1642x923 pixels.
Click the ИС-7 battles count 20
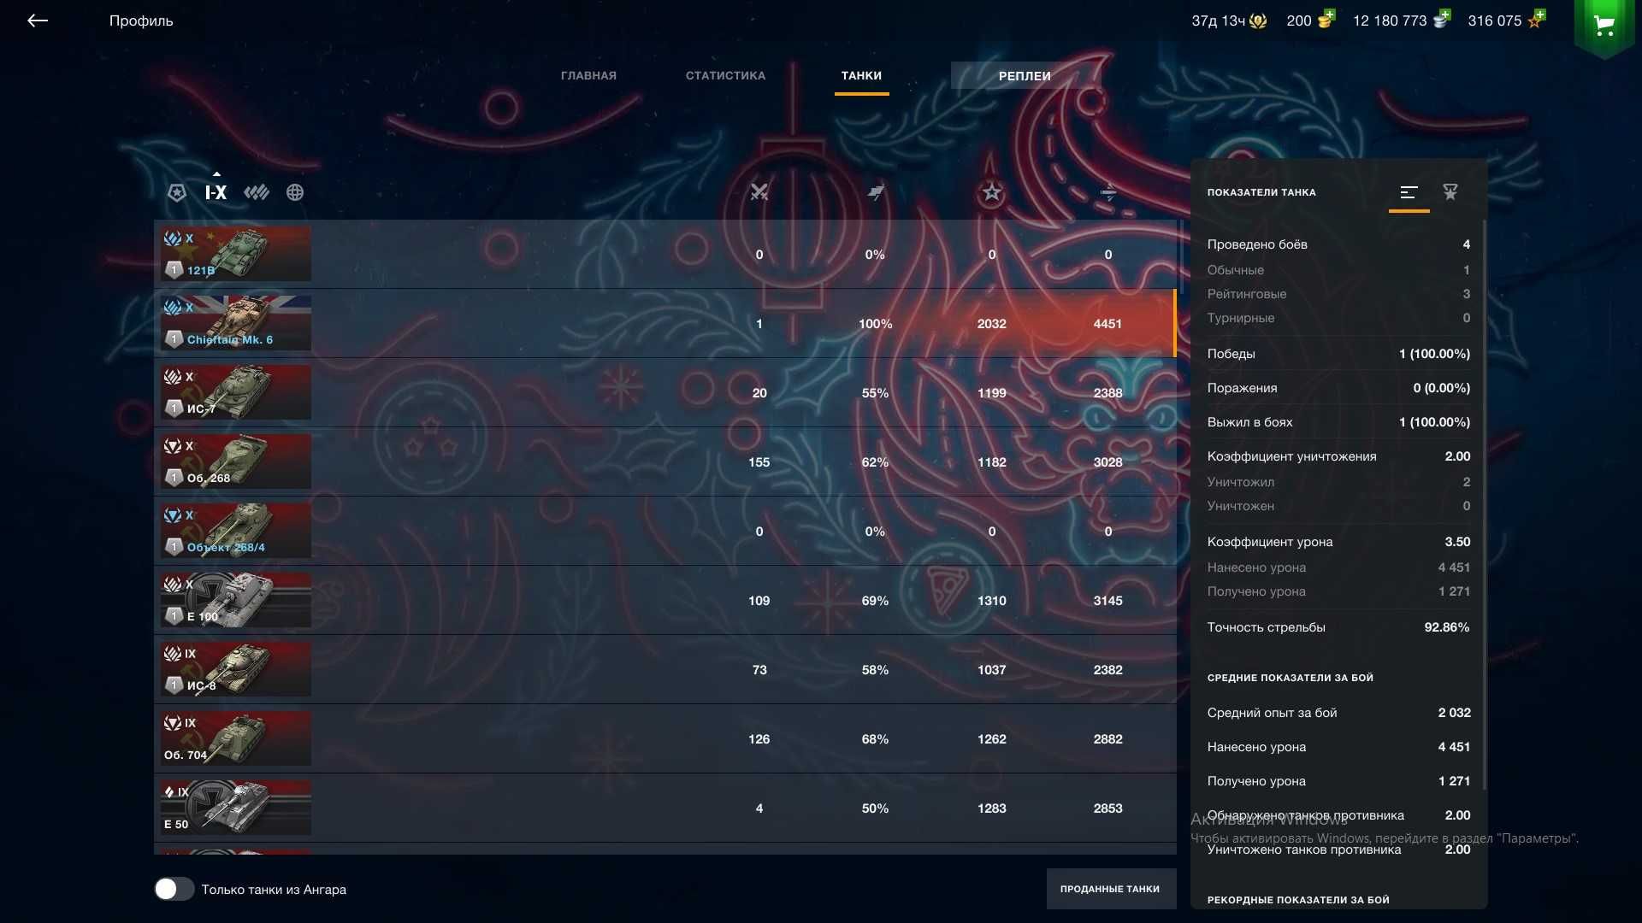(759, 393)
